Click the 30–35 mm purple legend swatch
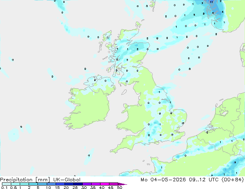The height and width of the screenshot is (189, 245). 87,184
